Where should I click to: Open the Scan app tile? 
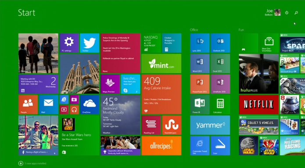click(220, 146)
